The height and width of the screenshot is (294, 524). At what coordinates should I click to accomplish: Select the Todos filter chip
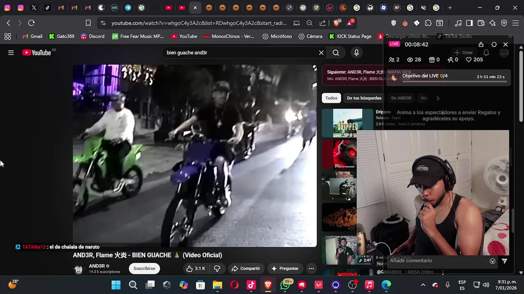pos(331,98)
